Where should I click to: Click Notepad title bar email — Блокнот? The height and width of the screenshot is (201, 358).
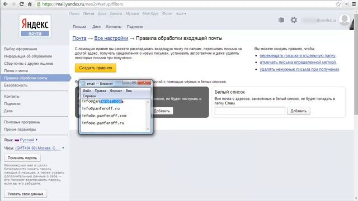point(100,84)
